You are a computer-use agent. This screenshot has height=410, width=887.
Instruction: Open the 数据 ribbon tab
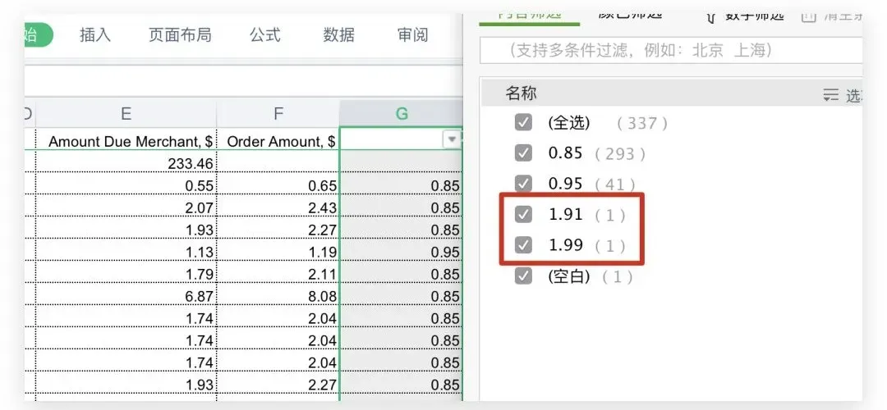click(339, 34)
